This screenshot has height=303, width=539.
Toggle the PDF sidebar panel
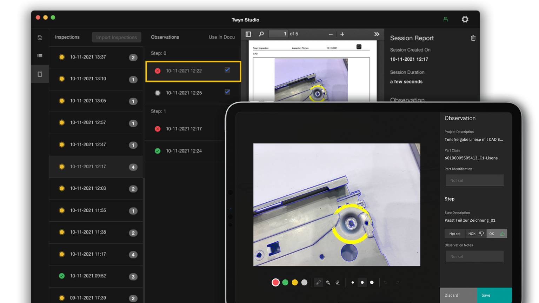tap(248, 34)
